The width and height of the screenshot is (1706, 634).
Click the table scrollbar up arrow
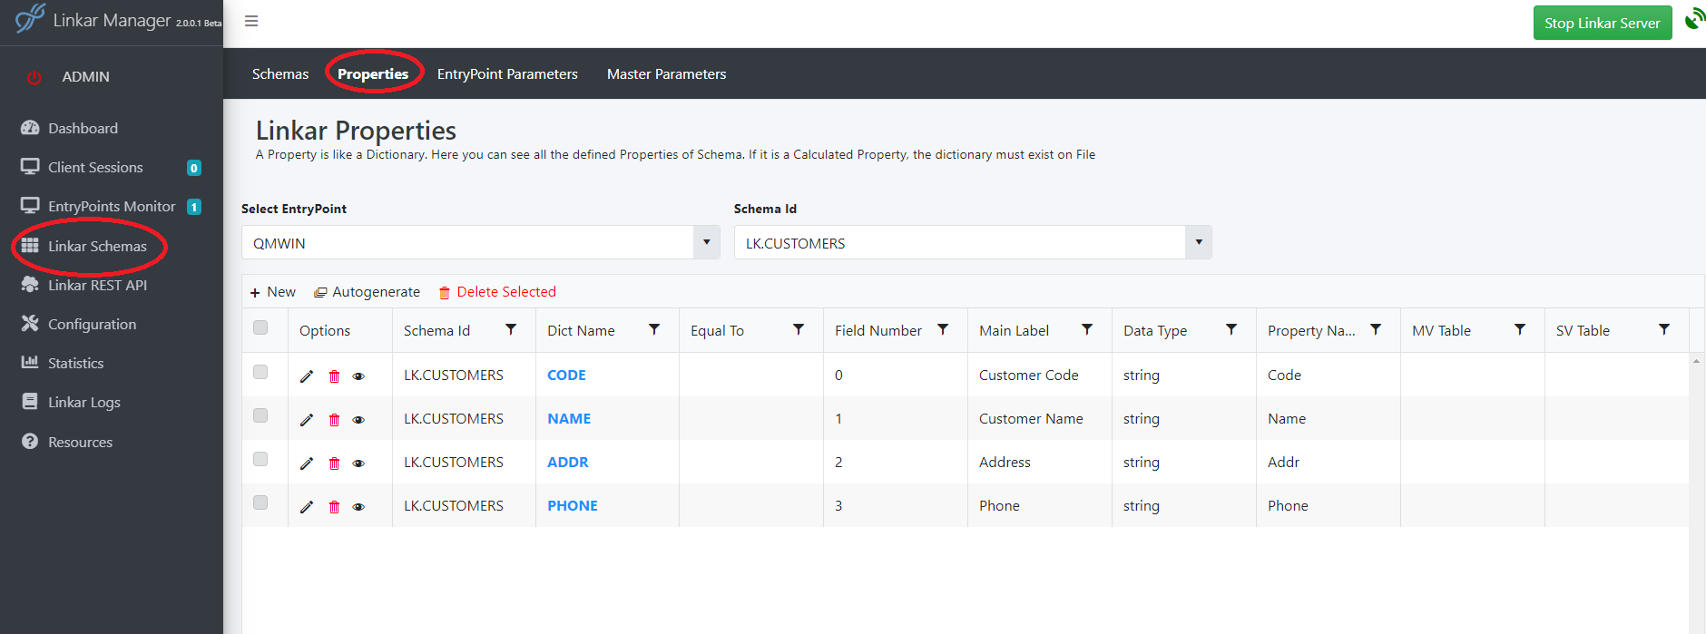coord(1696,361)
